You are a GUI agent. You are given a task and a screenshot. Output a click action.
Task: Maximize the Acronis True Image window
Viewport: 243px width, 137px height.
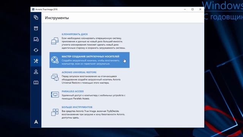point(193,9)
